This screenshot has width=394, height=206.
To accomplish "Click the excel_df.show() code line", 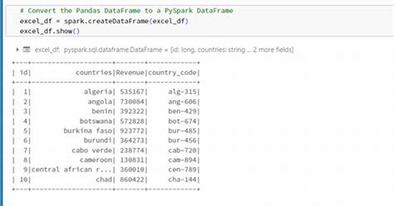I will [50, 31].
